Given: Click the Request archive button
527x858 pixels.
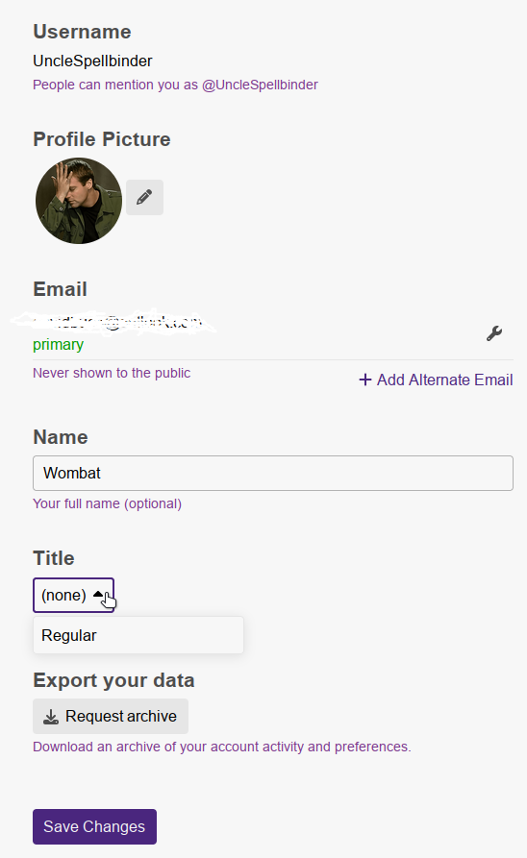Looking at the screenshot, I should (111, 716).
